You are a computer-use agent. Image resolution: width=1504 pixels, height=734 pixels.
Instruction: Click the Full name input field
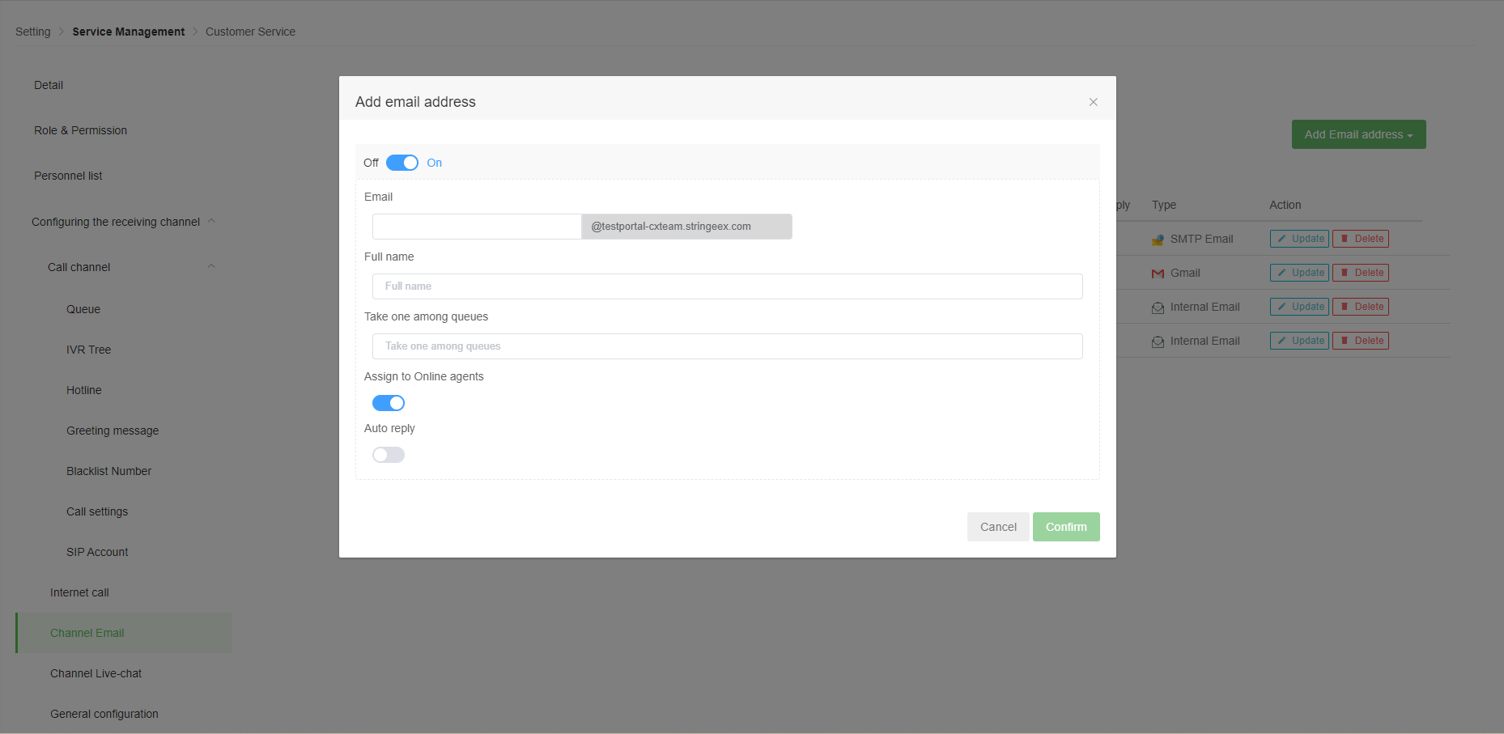point(727,286)
